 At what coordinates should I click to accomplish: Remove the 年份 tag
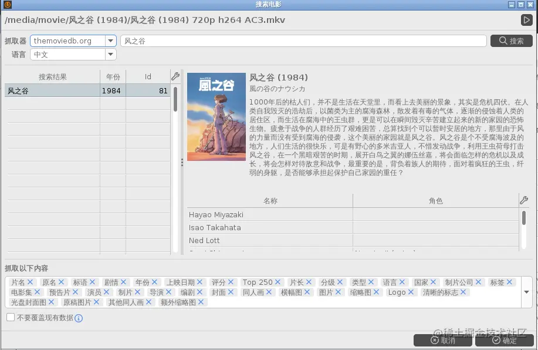tap(154, 282)
